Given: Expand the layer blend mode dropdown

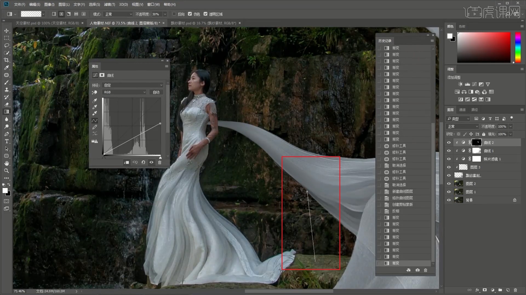Looking at the screenshot, I should pos(462,126).
